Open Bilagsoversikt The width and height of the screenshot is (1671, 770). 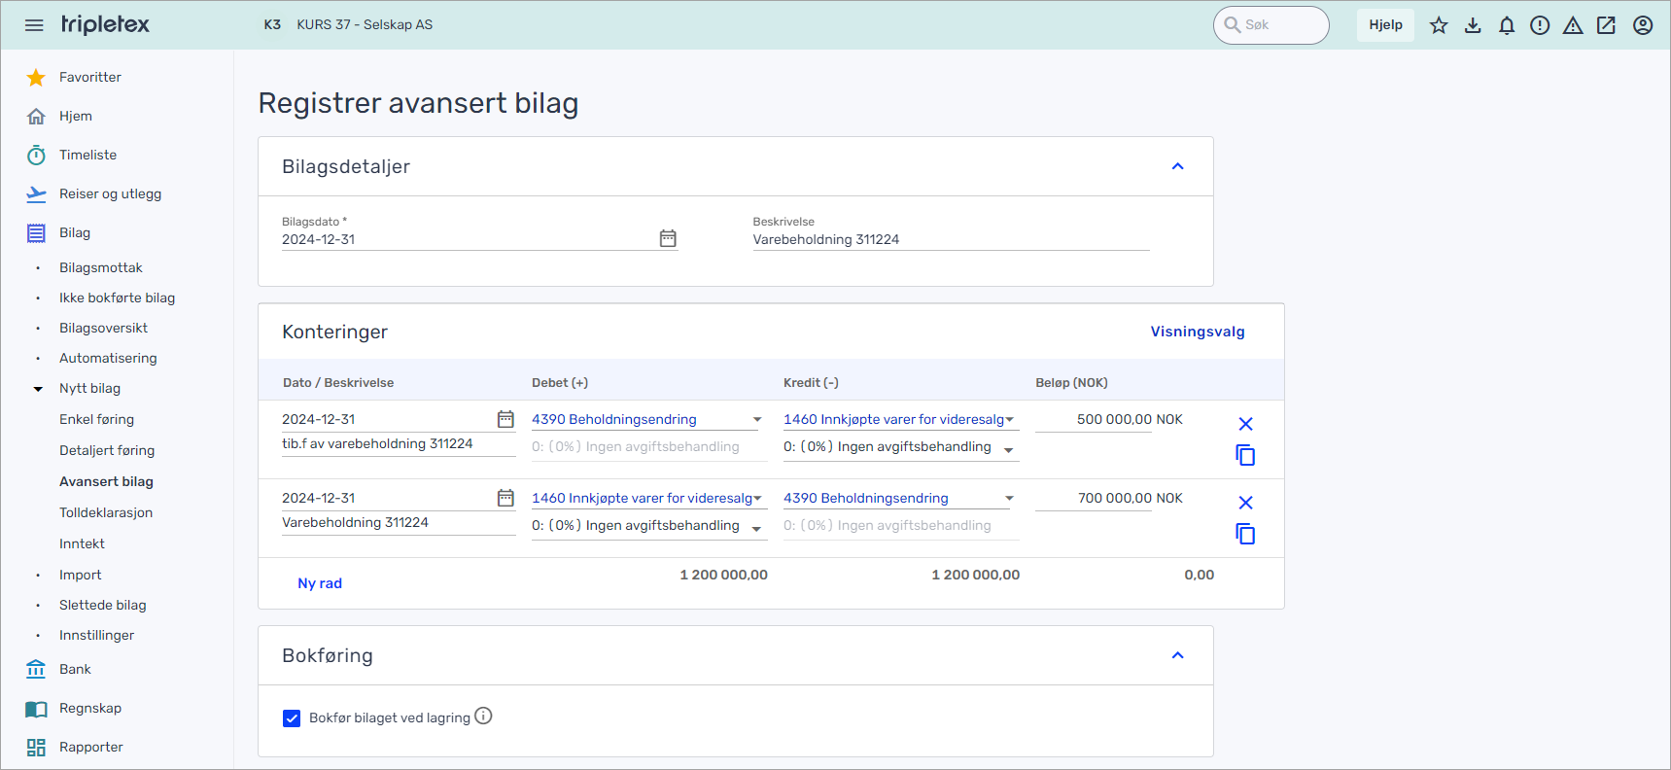tap(103, 328)
